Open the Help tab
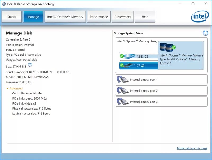 coord(145,17)
